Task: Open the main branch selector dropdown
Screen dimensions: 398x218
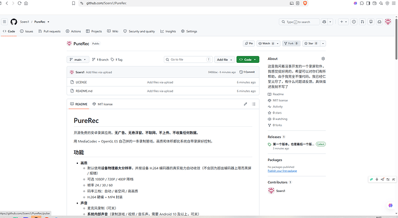Action: pyautogui.click(x=78, y=59)
